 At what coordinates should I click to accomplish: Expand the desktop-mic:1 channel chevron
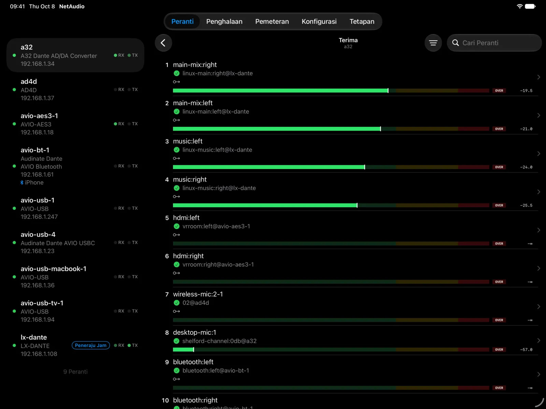click(538, 340)
